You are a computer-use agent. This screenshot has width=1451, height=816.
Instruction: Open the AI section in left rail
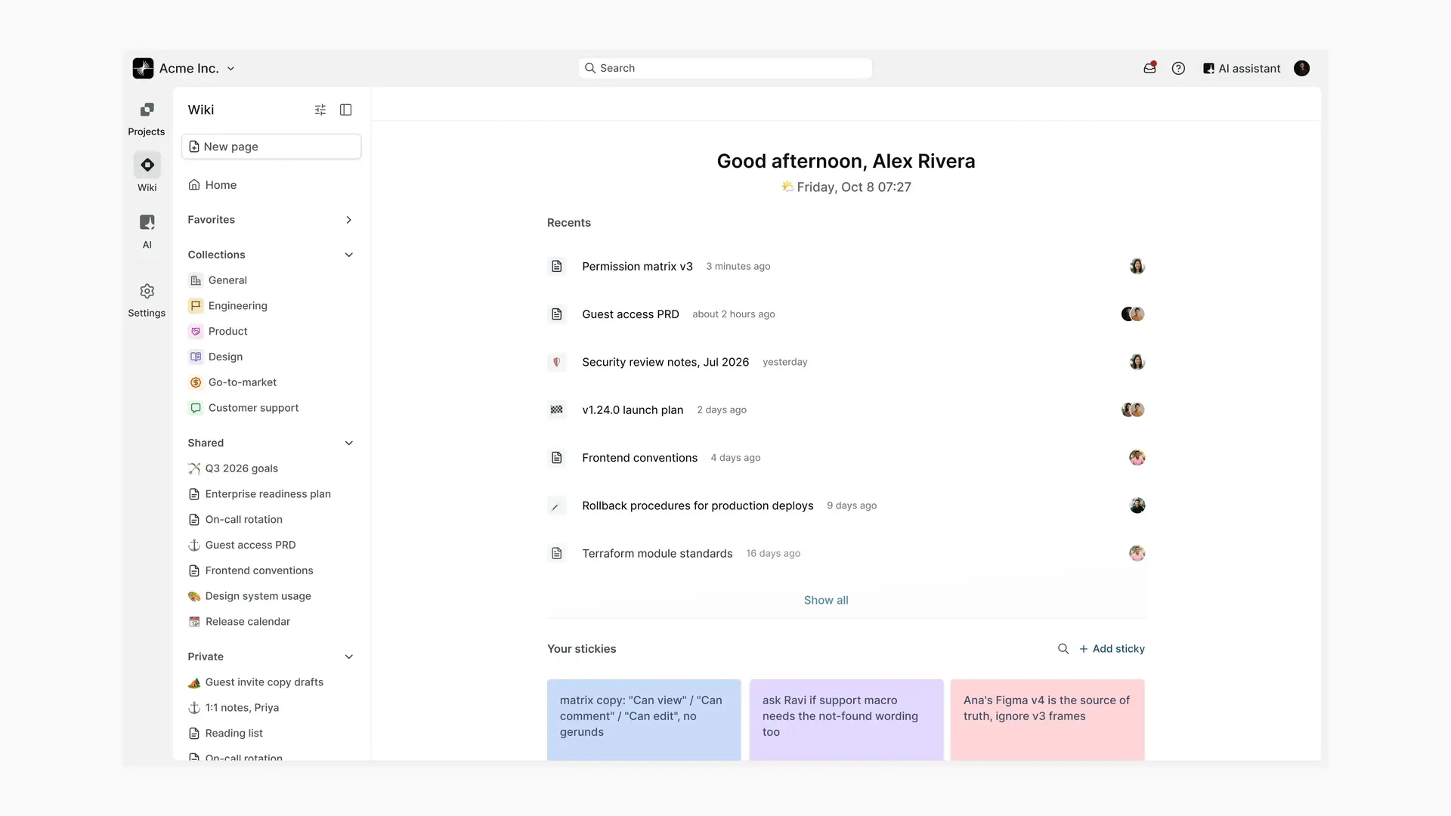coord(147,222)
